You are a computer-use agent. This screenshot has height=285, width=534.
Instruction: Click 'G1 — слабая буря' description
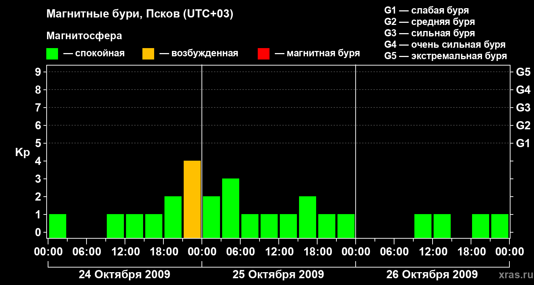426,10
